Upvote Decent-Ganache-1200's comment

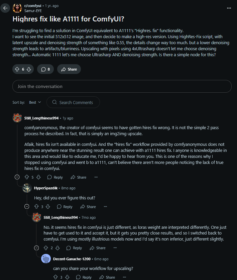[x=55, y=277]
